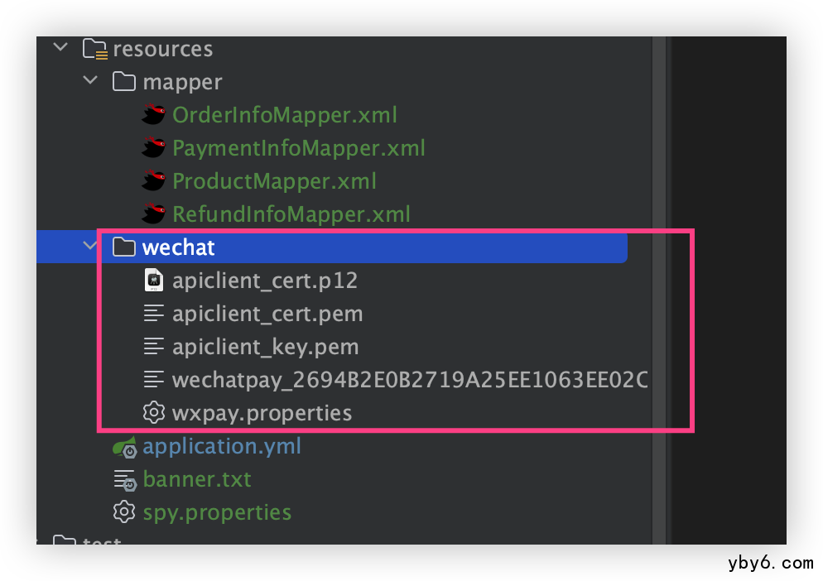Click the wxpay.properties gear icon
This screenshot has width=823, height=581.
[x=153, y=413]
